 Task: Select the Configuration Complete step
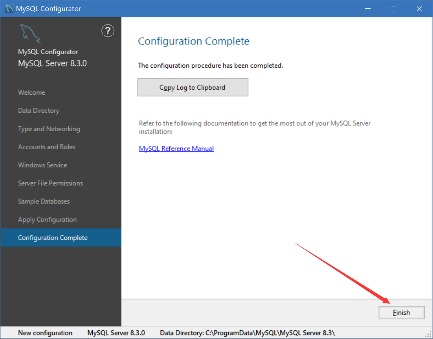click(61, 238)
